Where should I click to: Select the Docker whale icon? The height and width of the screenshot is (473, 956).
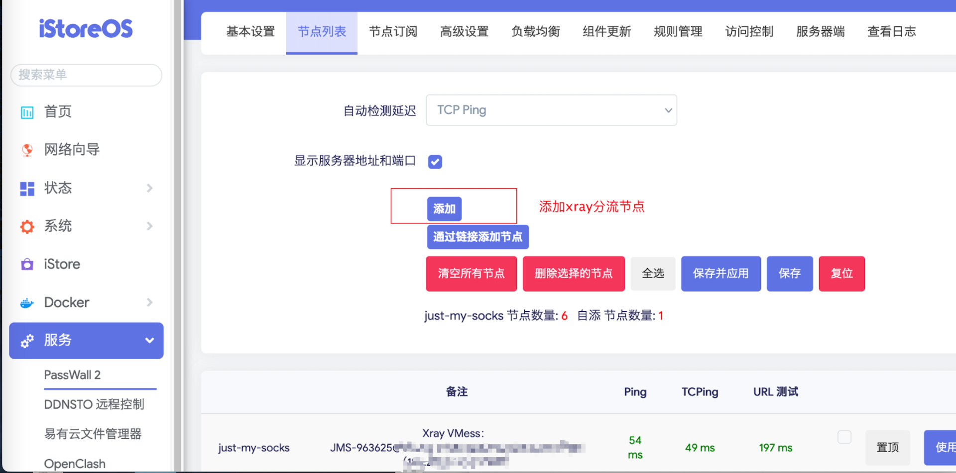click(x=27, y=302)
